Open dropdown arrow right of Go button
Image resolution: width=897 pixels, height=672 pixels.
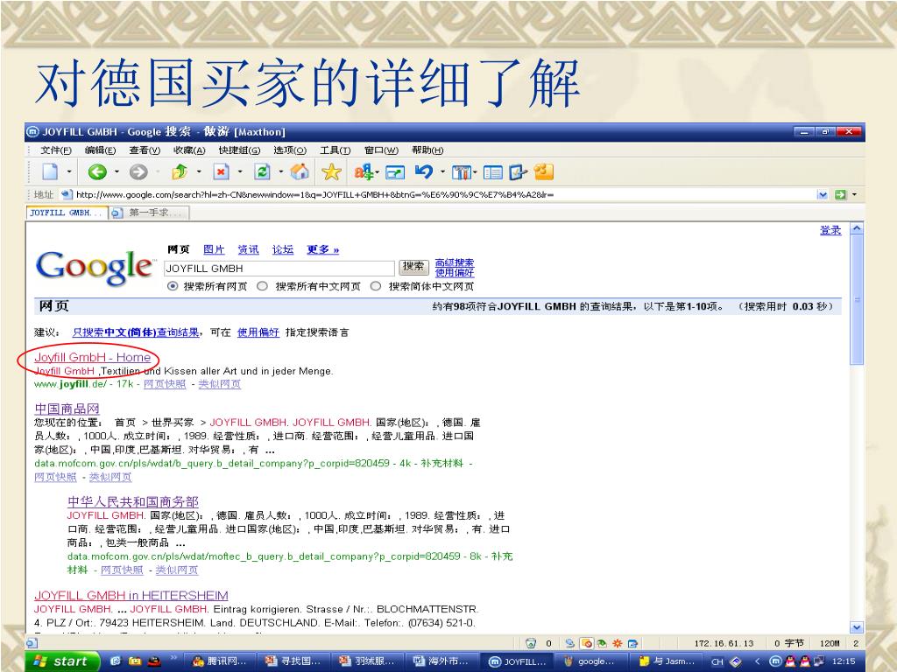855,195
